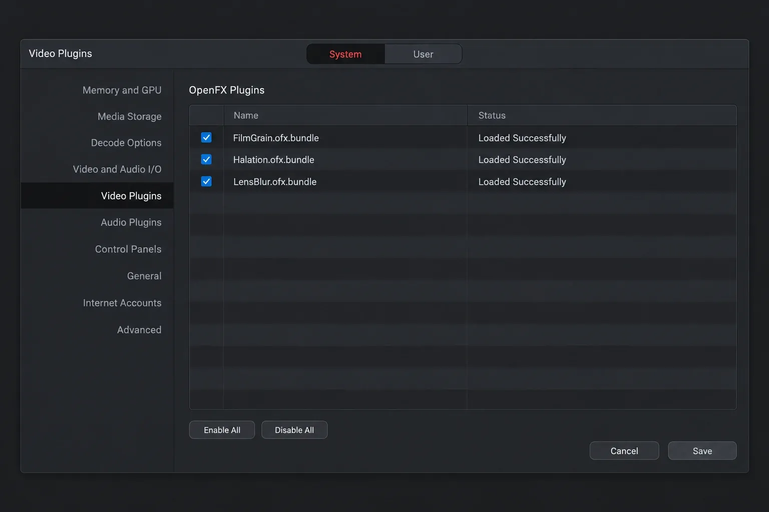Open Internet Accounts section
The height and width of the screenshot is (512, 769).
[122, 303]
